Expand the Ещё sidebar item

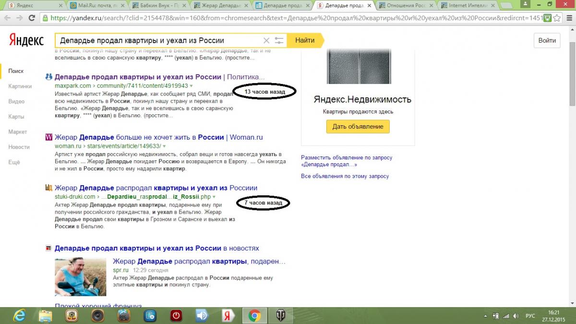(14, 162)
